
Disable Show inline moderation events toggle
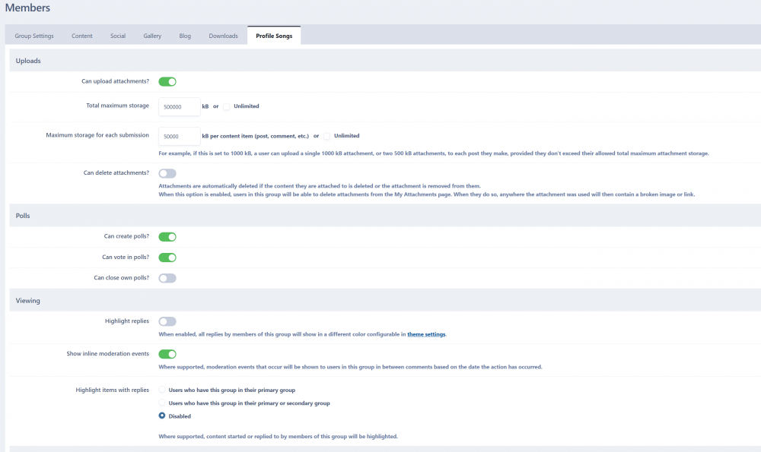coord(167,354)
